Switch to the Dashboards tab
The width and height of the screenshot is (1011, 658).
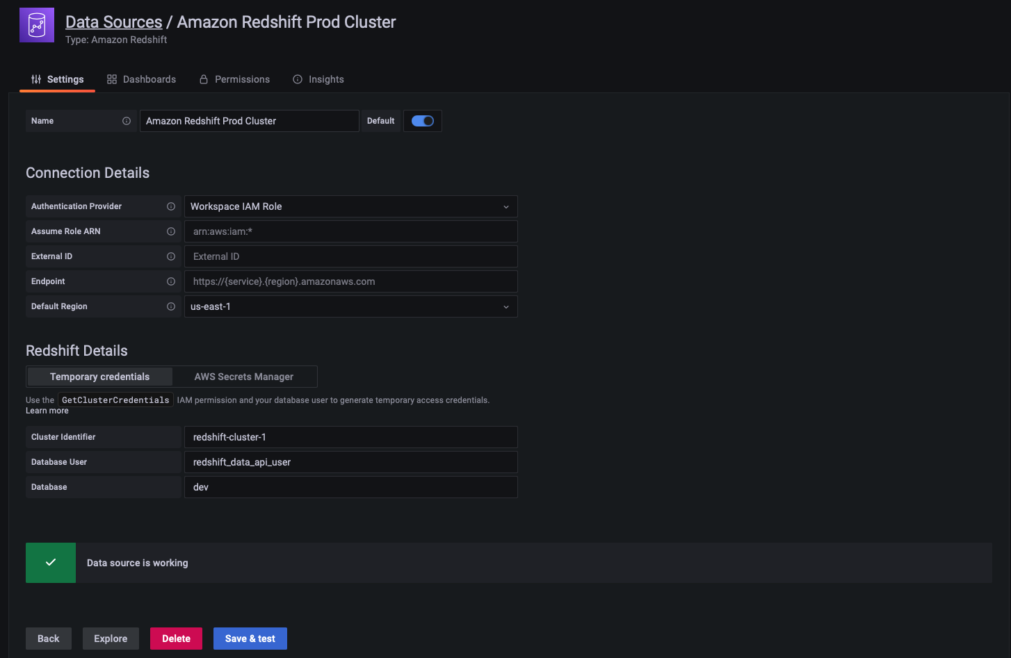pyautogui.click(x=141, y=79)
